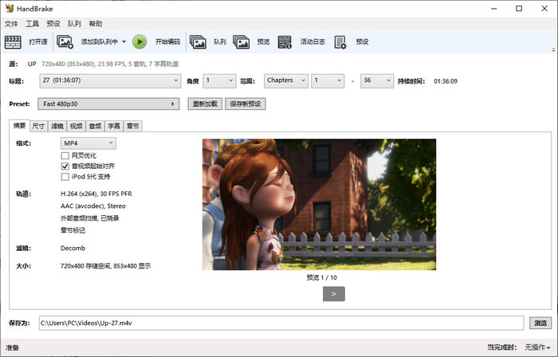The height and width of the screenshot is (357, 558).
Task: Go to next preview with > button
Action: [x=334, y=294]
